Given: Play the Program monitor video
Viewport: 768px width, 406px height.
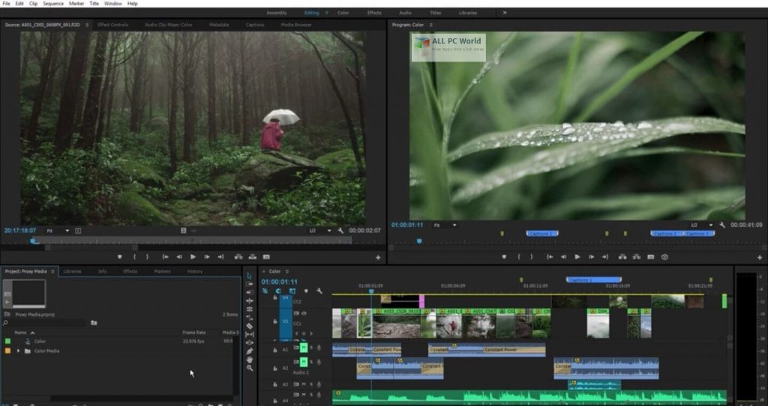Looking at the screenshot, I should point(577,257).
